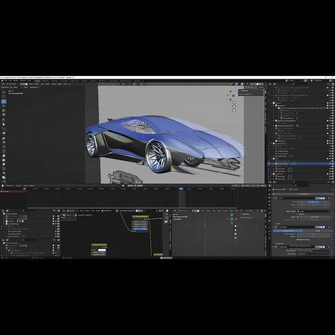Select the Add Cube tool in main viewport
This screenshot has width=335, height=335.
click(x=4, y=128)
